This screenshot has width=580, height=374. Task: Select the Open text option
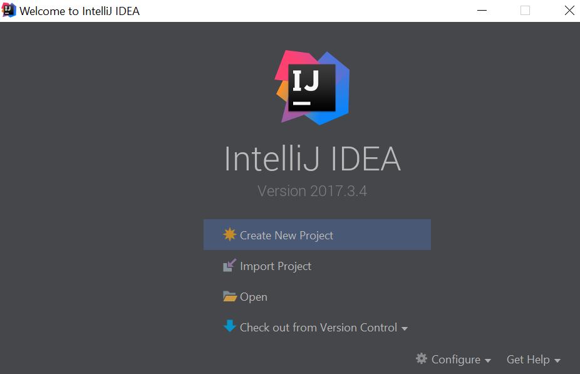(254, 297)
